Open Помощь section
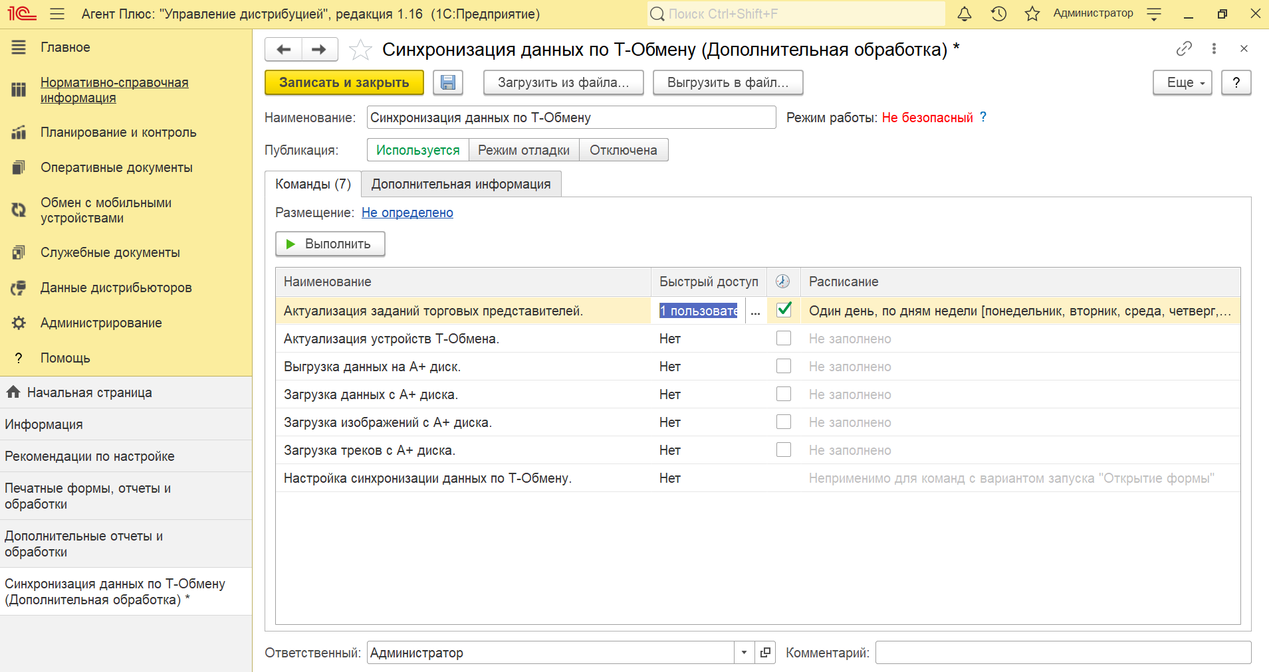Image resolution: width=1269 pixels, height=672 pixels. click(65, 358)
